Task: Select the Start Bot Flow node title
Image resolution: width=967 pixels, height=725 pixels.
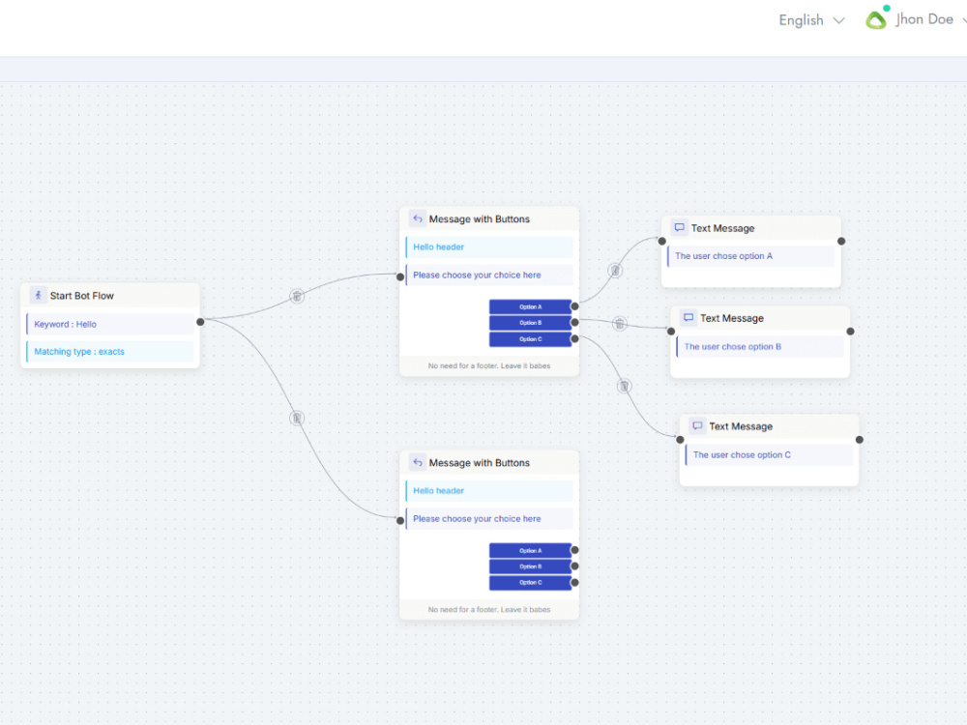Action: (82, 295)
